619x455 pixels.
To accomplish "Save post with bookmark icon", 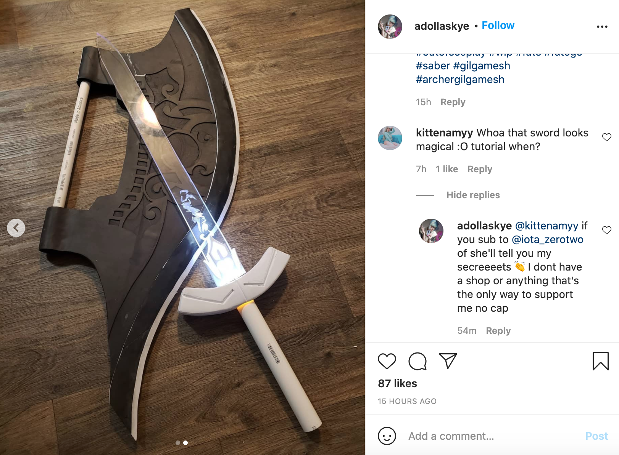I will click(x=601, y=361).
